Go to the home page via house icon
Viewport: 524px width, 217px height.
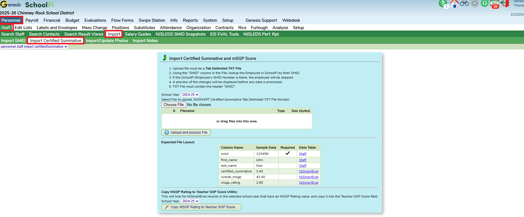455,4
